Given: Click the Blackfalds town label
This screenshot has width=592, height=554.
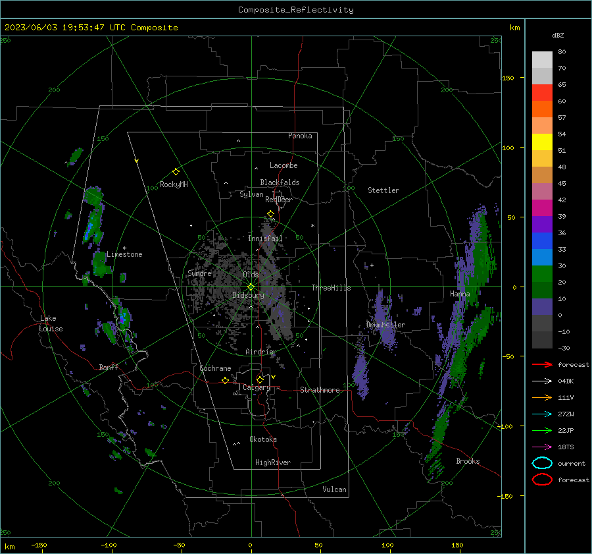Looking at the screenshot, I should pyautogui.click(x=280, y=182).
